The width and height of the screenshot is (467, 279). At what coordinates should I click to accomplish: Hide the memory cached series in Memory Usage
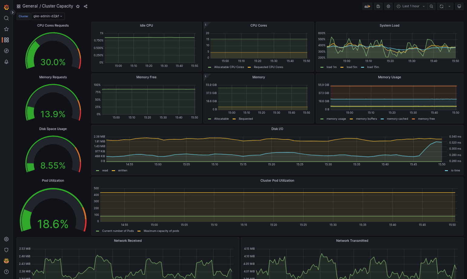click(x=397, y=118)
